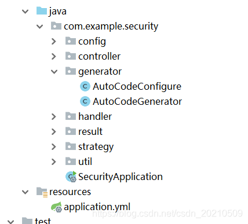Expand the config package

[x=54, y=41]
